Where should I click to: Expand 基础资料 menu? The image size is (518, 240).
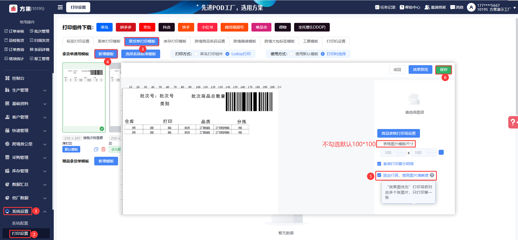click(x=26, y=104)
